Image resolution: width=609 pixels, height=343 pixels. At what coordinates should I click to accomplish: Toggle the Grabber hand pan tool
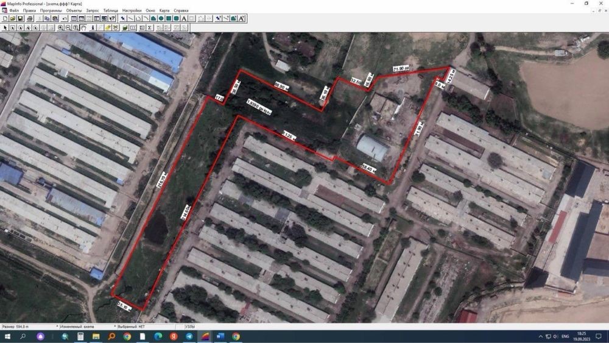click(83, 27)
